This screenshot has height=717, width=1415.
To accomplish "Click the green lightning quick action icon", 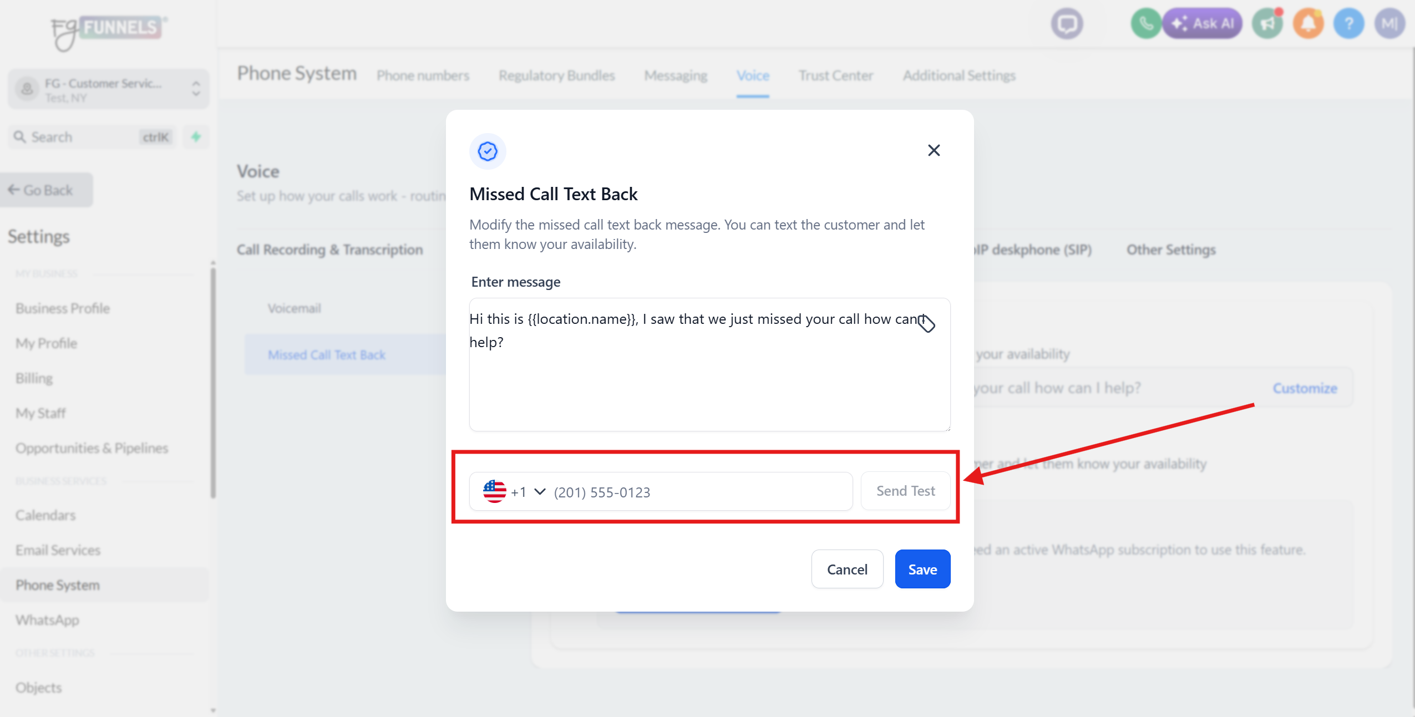I will [x=196, y=137].
